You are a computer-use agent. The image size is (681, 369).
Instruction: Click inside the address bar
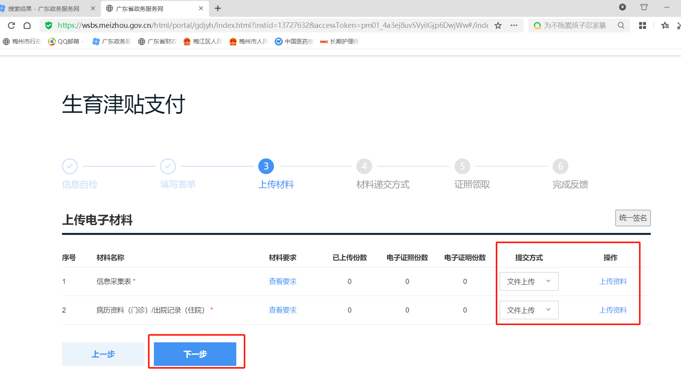(x=275, y=25)
